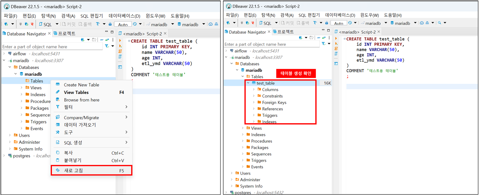
Task: Click object name filter field in the right window
Action: click(272, 44)
